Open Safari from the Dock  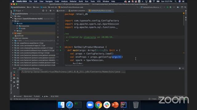(x=69, y=105)
